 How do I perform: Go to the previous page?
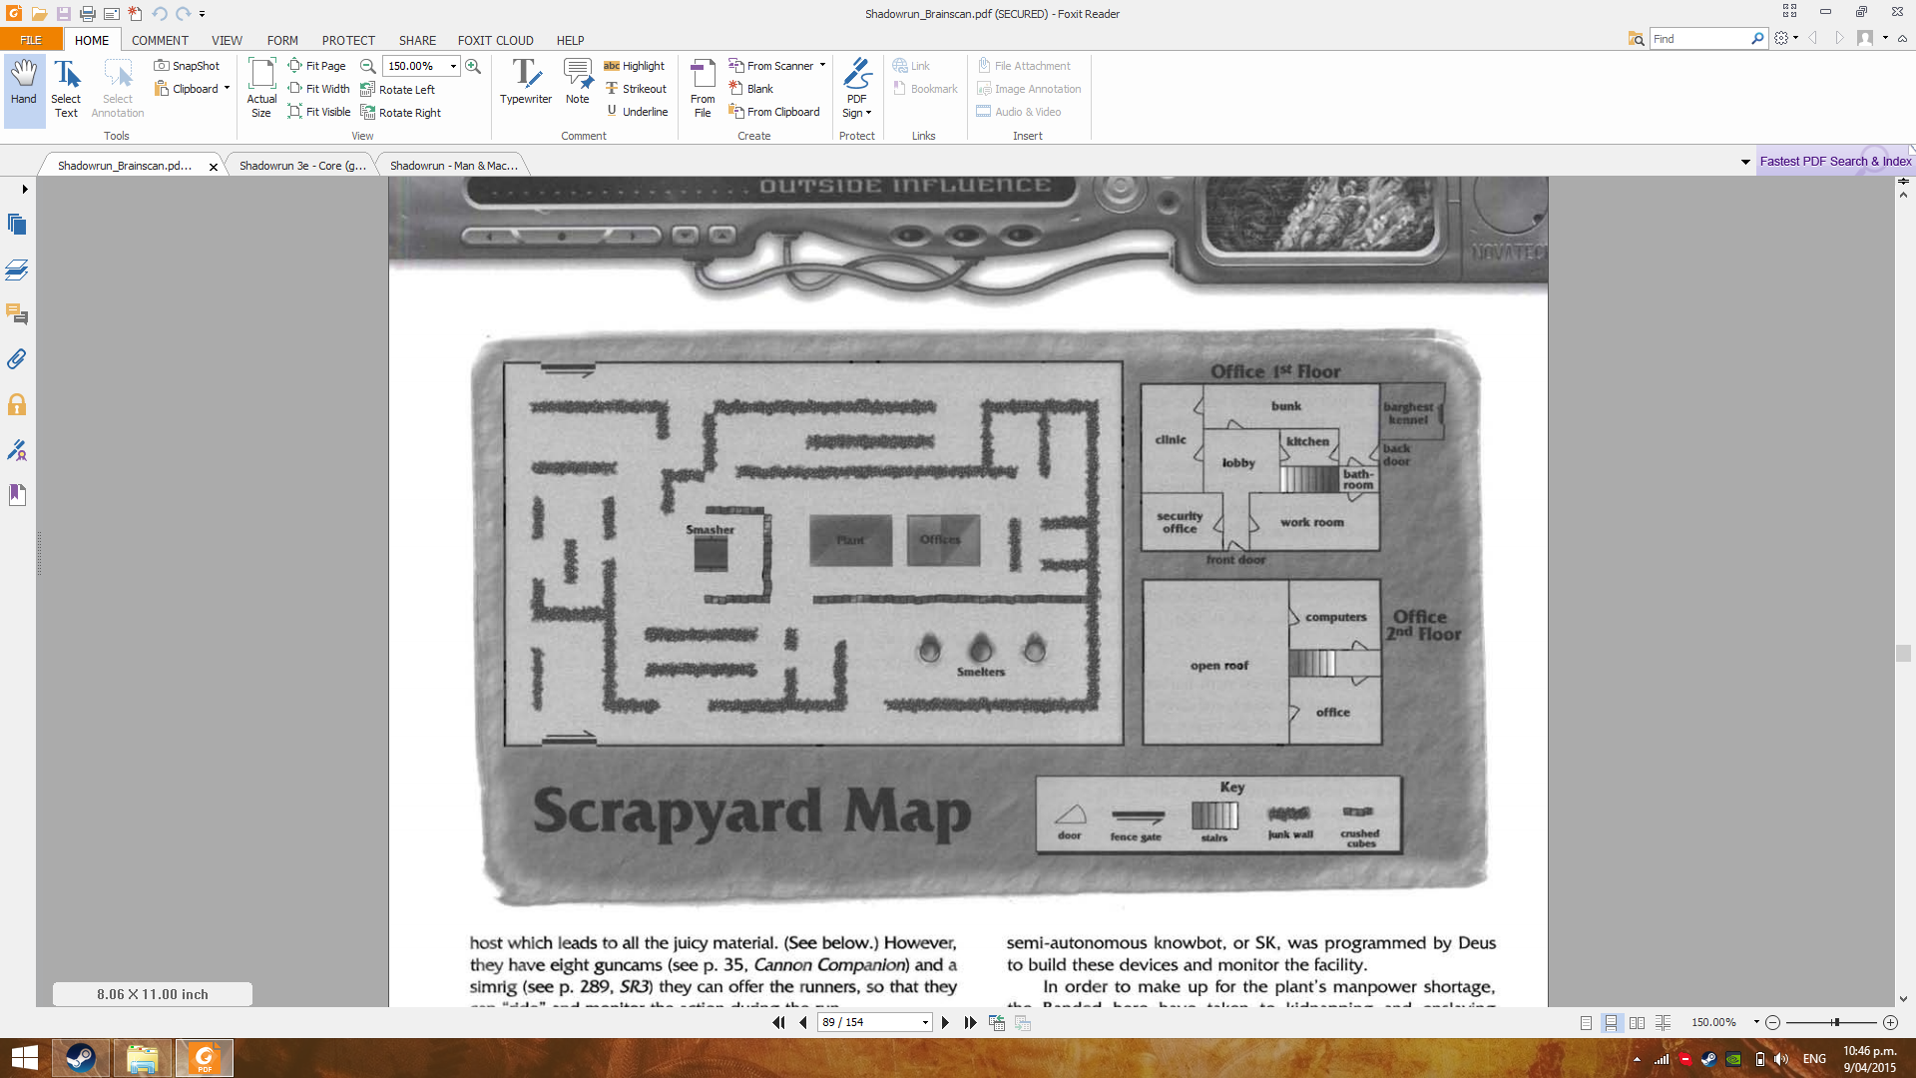point(803,1023)
